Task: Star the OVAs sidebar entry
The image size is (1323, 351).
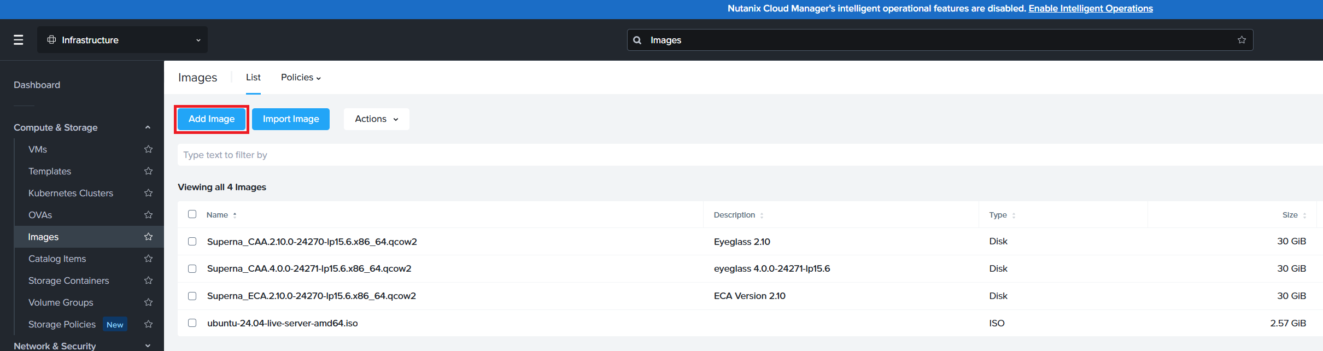Action: 148,215
